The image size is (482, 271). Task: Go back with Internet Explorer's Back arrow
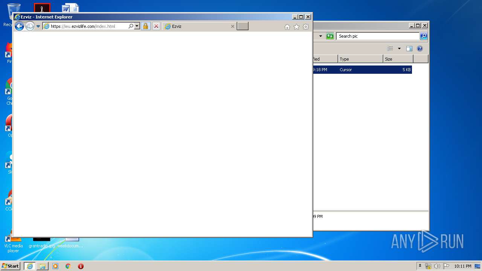click(19, 26)
